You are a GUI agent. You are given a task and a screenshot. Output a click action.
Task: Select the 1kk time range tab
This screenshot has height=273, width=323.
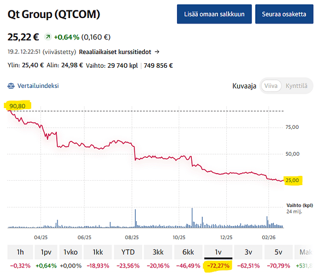[98, 252]
